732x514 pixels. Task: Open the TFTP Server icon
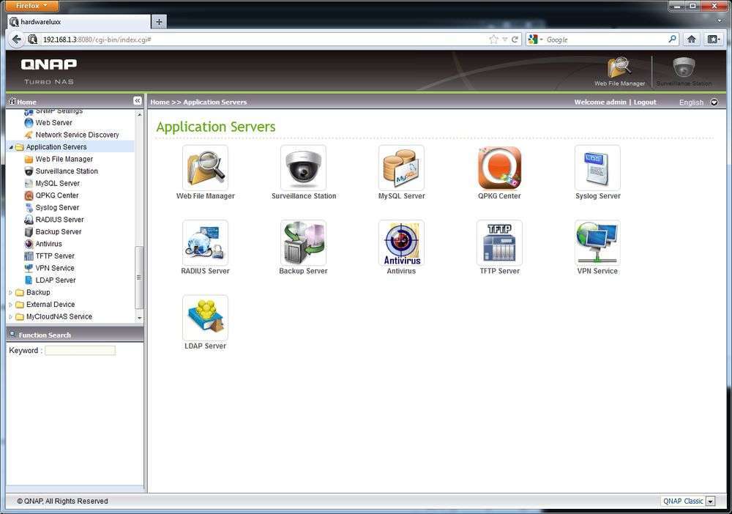tap(499, 242)
